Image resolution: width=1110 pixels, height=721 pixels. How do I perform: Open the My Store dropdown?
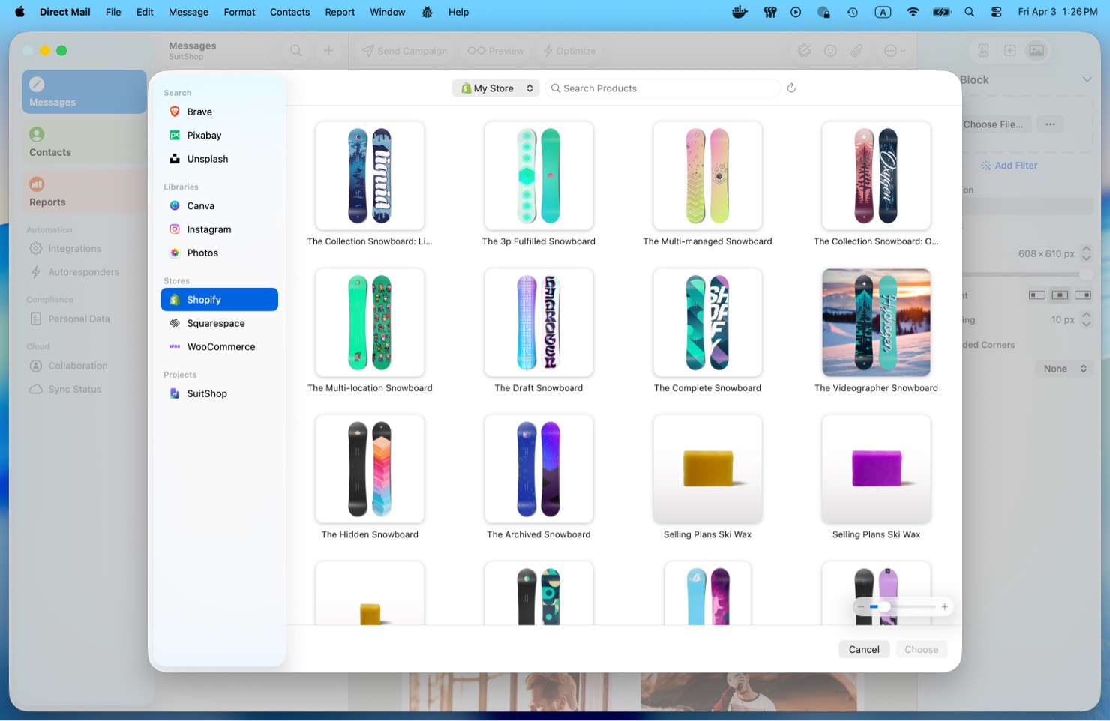(496, 88)
